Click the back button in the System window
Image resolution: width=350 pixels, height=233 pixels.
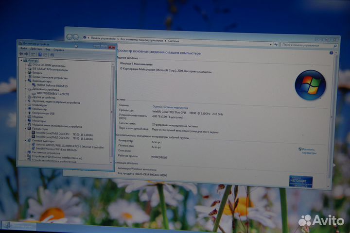(x=70, y=37)
